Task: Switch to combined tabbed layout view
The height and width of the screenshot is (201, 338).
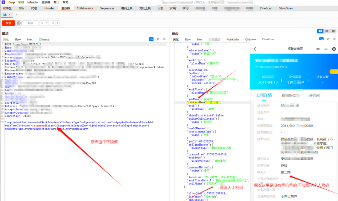Action: click(333, 31)
